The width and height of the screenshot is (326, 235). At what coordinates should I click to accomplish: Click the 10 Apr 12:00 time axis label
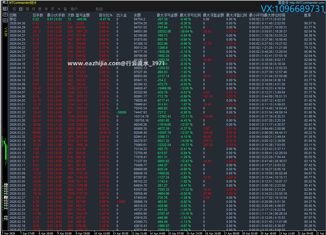[x=102, y=233]
